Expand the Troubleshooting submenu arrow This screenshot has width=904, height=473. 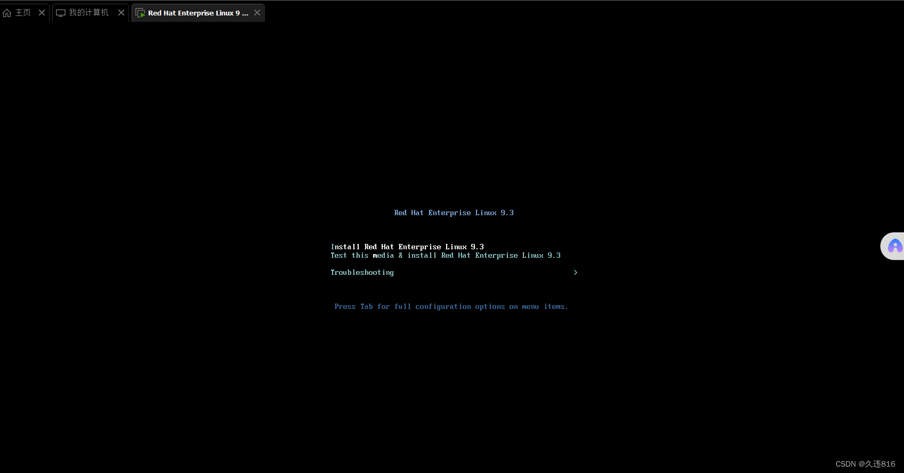click(575, 272)
